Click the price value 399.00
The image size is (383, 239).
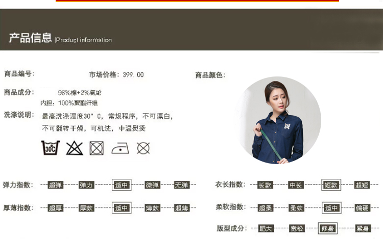pos(133,75)
